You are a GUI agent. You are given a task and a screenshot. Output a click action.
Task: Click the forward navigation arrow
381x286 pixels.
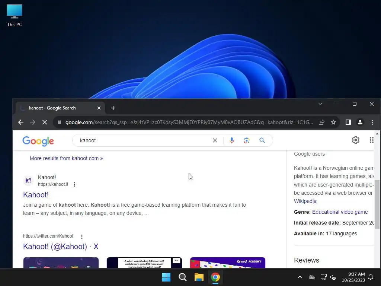pyautogui.click(x=33, y=122)
